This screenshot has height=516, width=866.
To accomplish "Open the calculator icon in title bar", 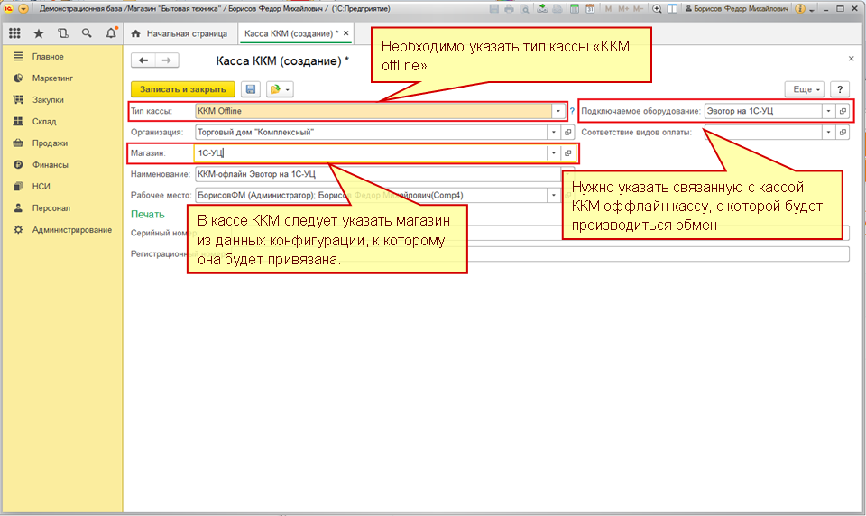I will point(575,9).
